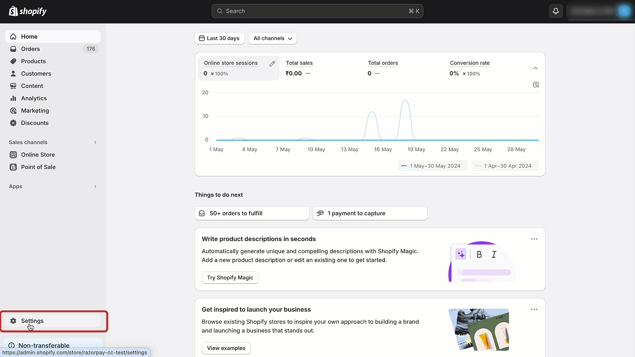Select the Total sales metric
Screen dimensions: 635x357
pos(320,68)
